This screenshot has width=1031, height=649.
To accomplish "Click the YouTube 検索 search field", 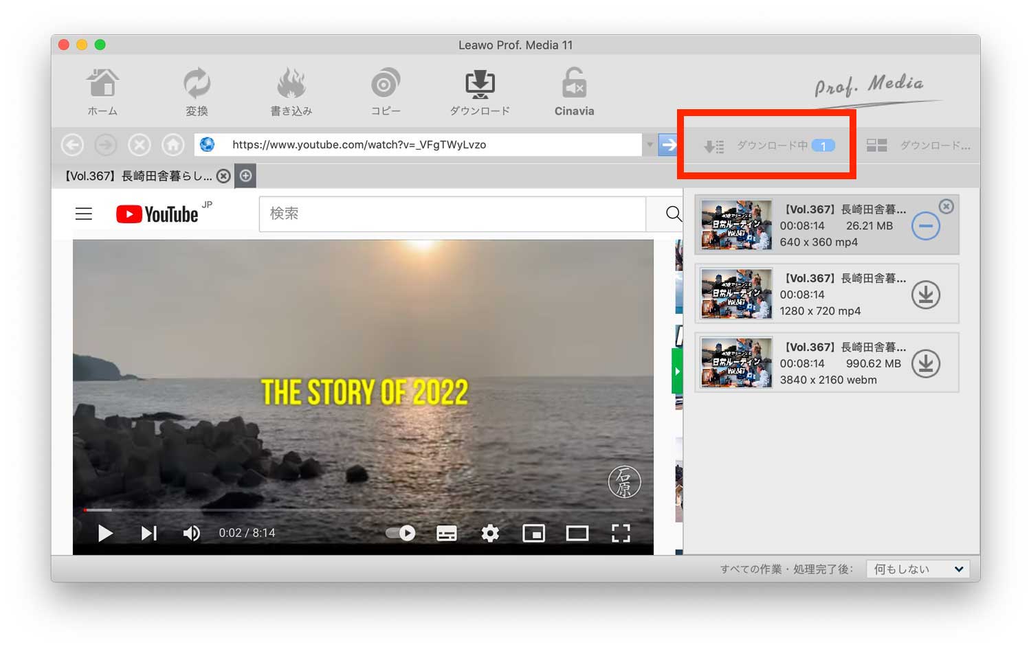I will click(452, 214).
